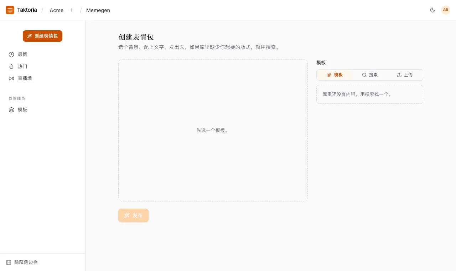
Task: Click the 模板 panel heading above tabs
Action: point(321,62)
